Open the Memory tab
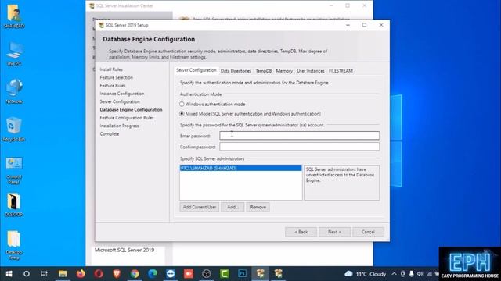The image size is (501, 281). point(284,71)
